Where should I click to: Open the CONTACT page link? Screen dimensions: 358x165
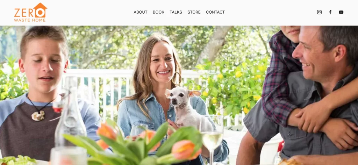tap(215, 12)
